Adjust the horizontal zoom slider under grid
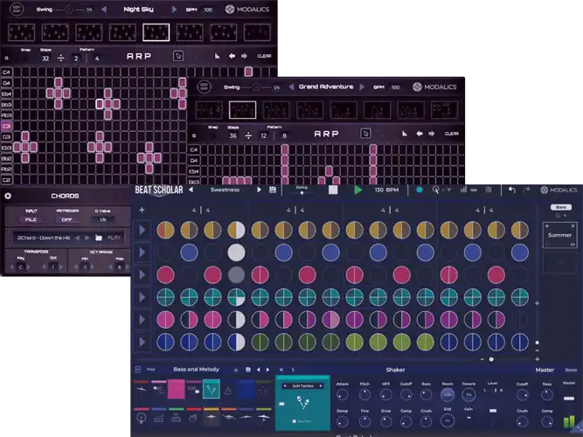583x437 pixels. click(x=491, y=359)
